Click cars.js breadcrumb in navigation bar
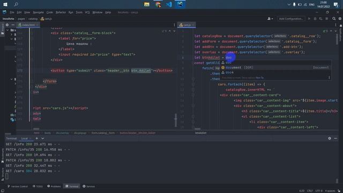 point(46,19)
